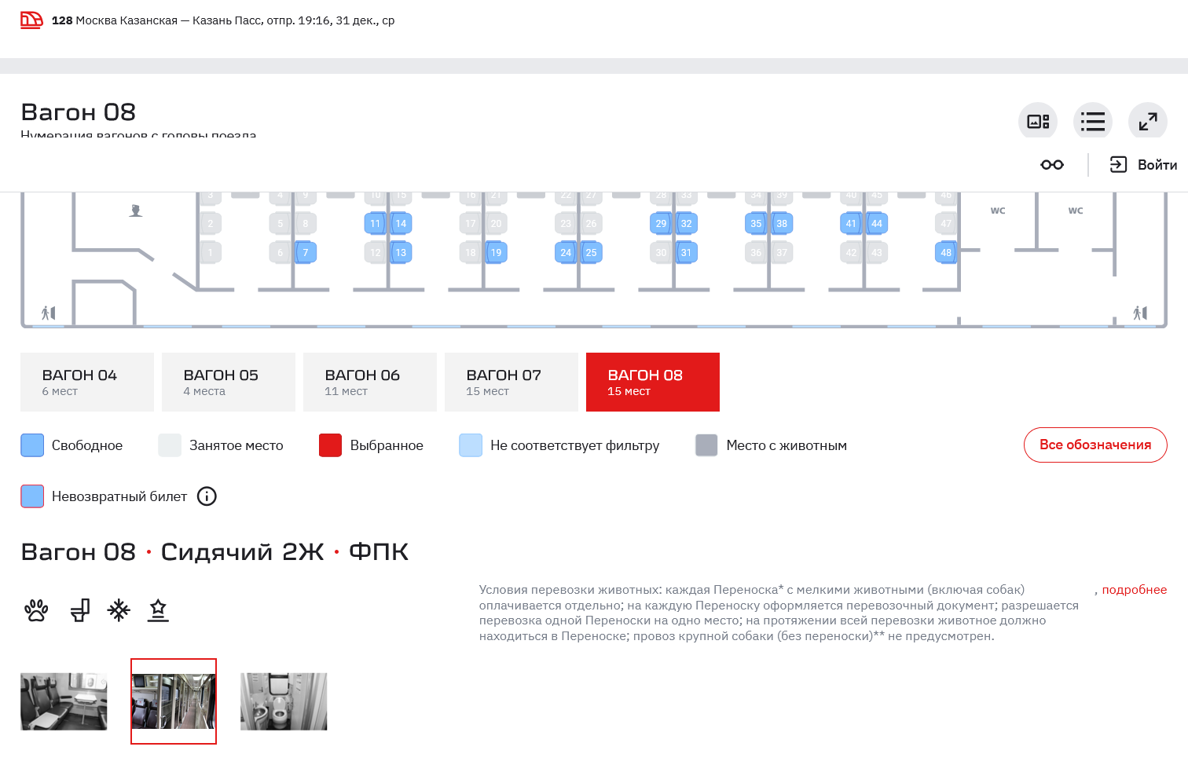This screenshot has height=776, width=1188.
Task: Open Вагон 07 with 15 seats
Action: coord(511,383)
